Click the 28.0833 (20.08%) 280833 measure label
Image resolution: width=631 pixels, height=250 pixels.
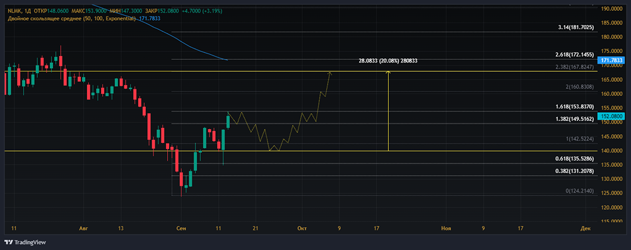(388, 61)
